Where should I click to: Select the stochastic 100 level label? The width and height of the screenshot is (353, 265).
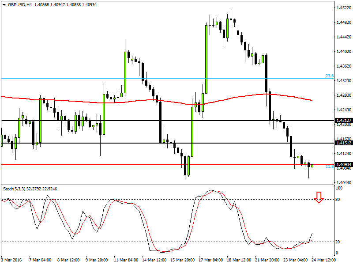pyautogui.click(x=339, y=188)
